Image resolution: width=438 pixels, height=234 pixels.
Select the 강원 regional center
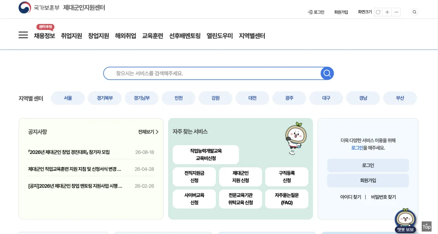(216, 98)
